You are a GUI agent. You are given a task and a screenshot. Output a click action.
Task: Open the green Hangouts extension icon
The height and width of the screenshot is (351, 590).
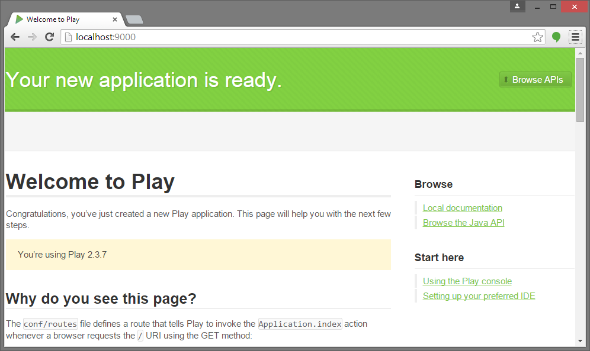tap(556, 37)
